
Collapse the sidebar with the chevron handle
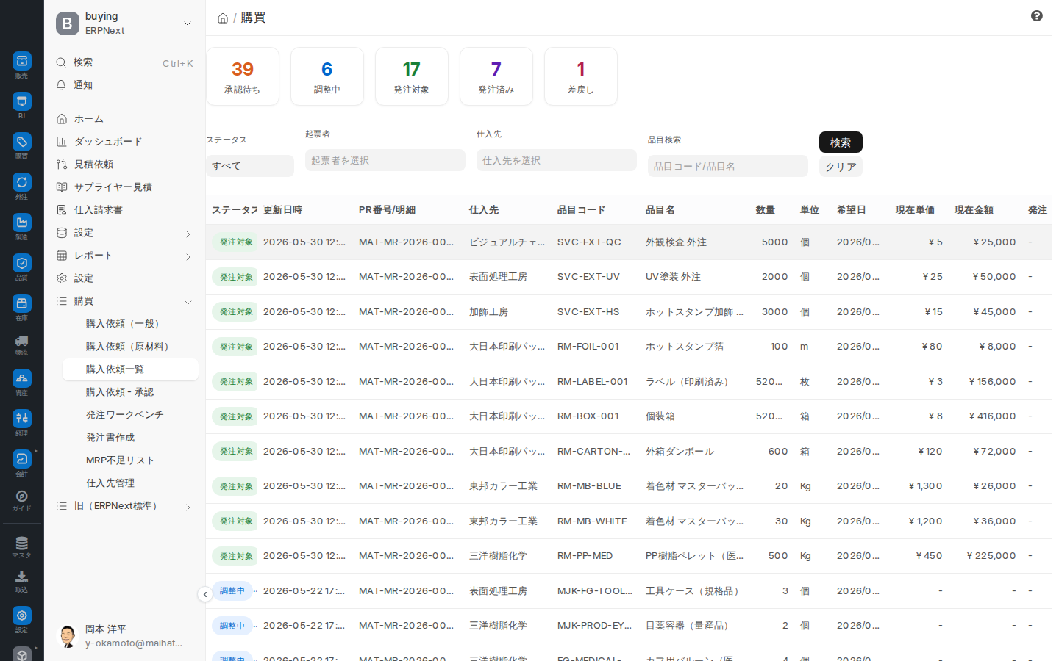click(205, 594)
